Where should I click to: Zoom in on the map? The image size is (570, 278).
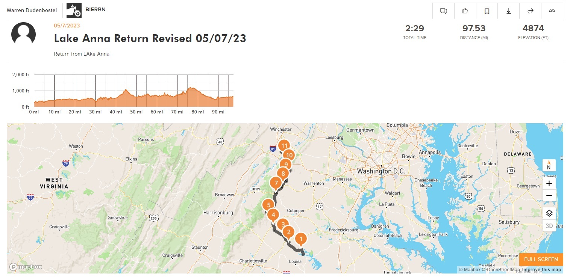(x=549, y=183)
